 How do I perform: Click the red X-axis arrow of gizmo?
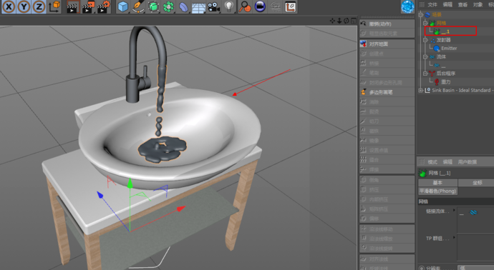(x=181, y=209)
